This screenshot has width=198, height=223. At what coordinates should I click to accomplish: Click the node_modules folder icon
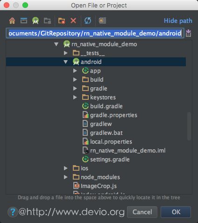[x=76, y=177]
